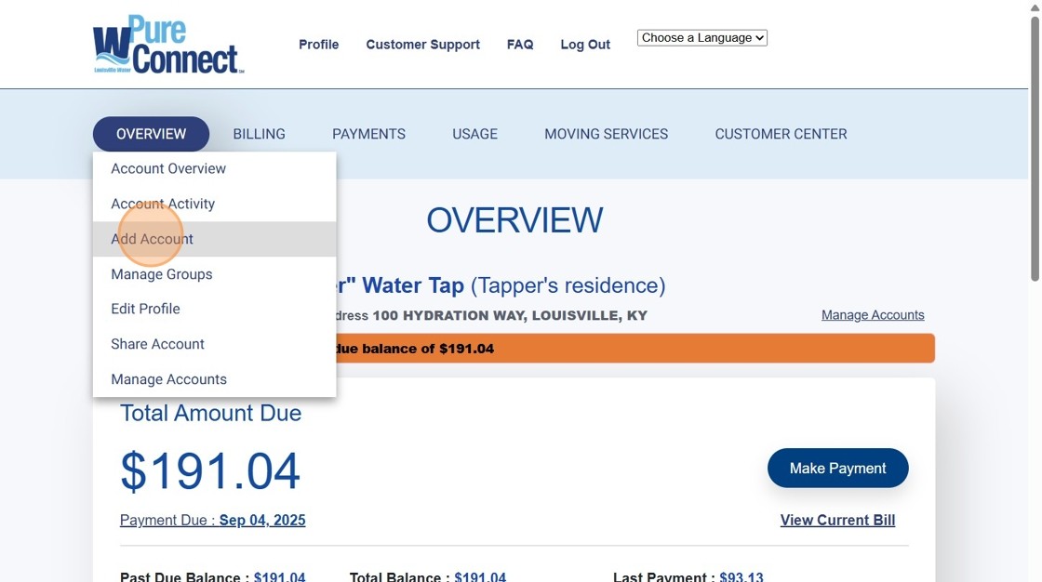Open the Profile link in header
This screenshot has height=582, width=1042.
coord(318,45)
